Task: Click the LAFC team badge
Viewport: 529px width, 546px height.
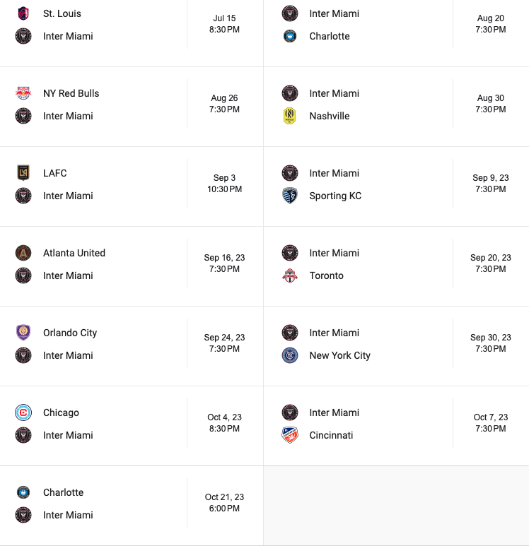Action: tap(23, 173)
